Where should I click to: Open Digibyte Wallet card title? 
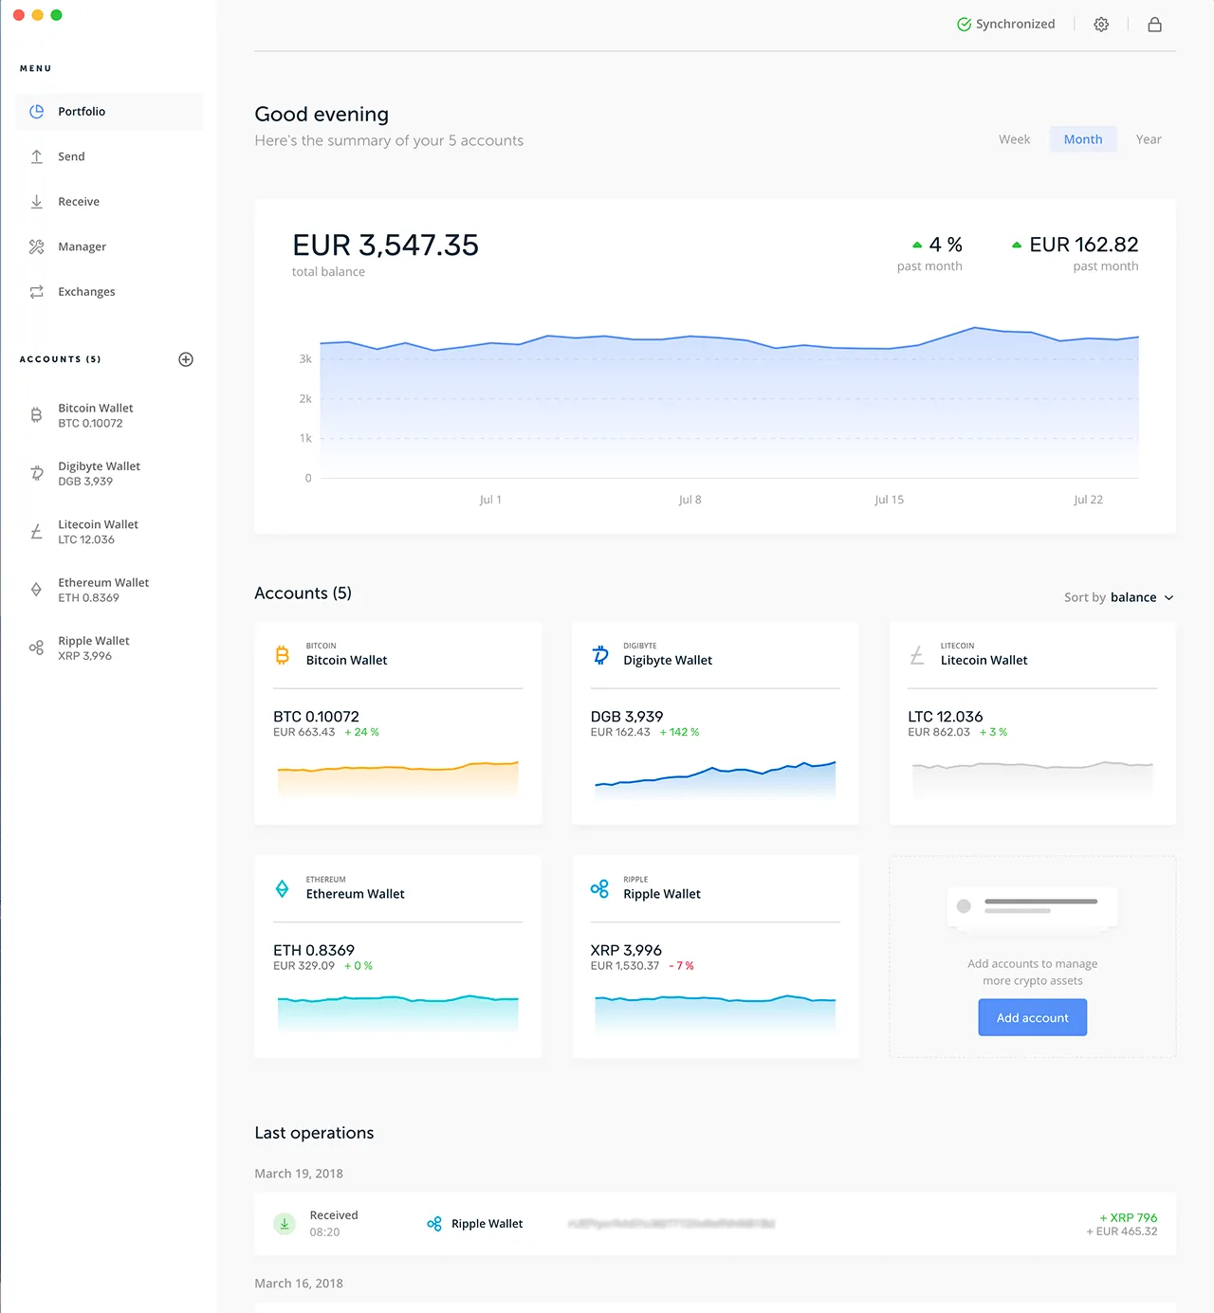[x=668, y=660]
